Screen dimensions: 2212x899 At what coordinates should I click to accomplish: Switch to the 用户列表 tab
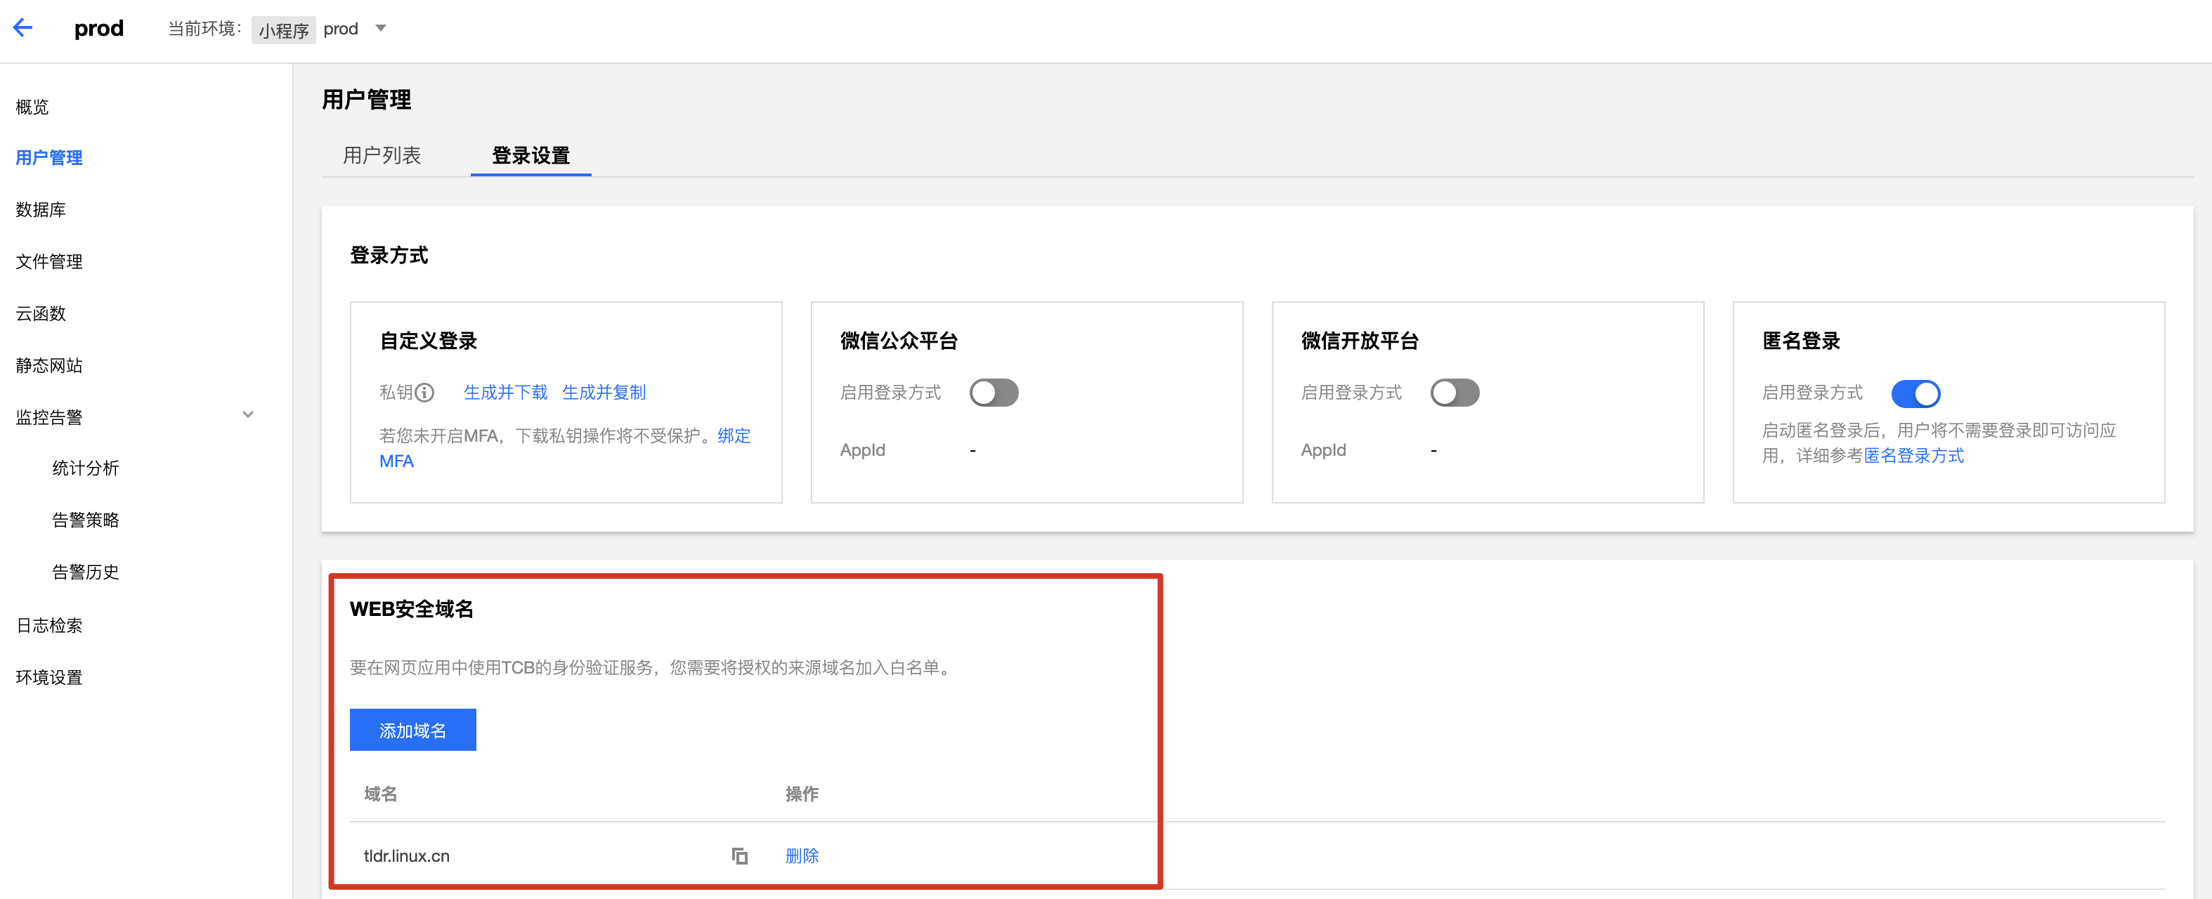click(382, 155)
